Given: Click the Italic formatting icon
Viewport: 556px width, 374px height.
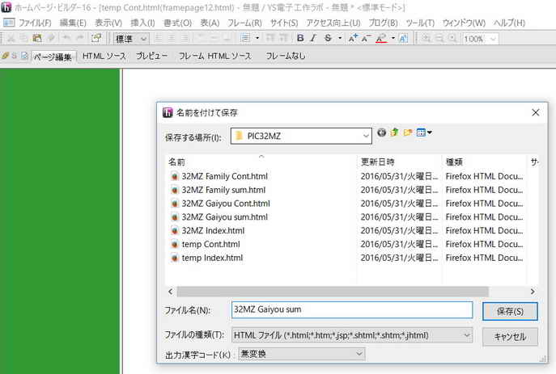Looking at the screenshot, I should 314,38.
